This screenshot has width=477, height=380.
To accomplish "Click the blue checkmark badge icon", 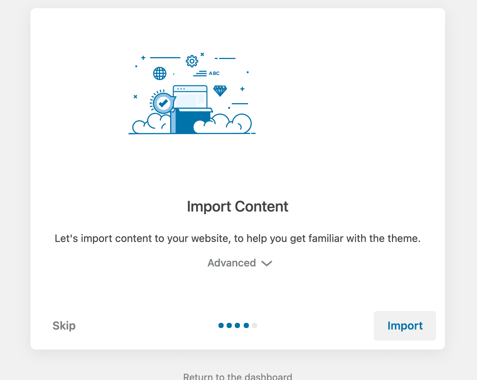I will click(x=163, y=104).
